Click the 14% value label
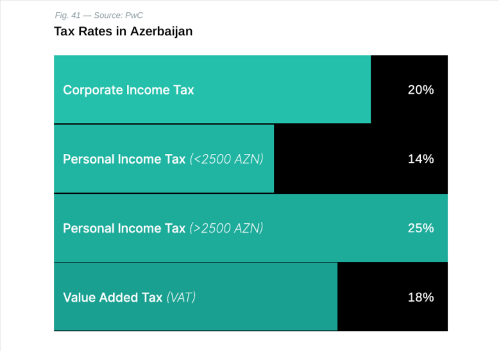Screen dimensions: 499x351 421,159
